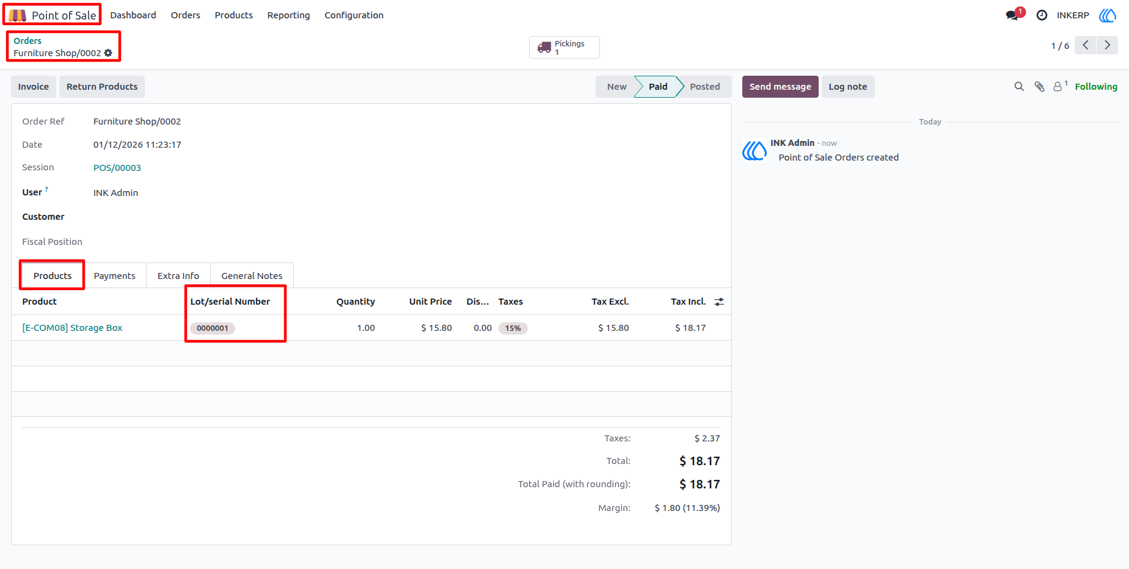Click the Send message button
This screenshot has height=569, width=1129.
[x=780, y=87]
